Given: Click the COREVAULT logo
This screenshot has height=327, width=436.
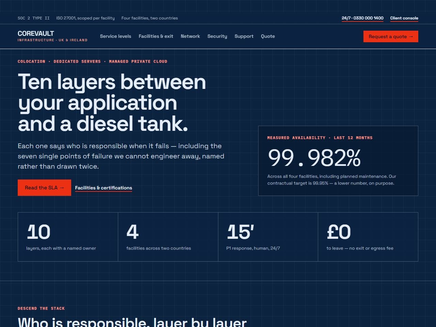Looking at the screenshot, I should pyautogui.click(x=36, y=33).
